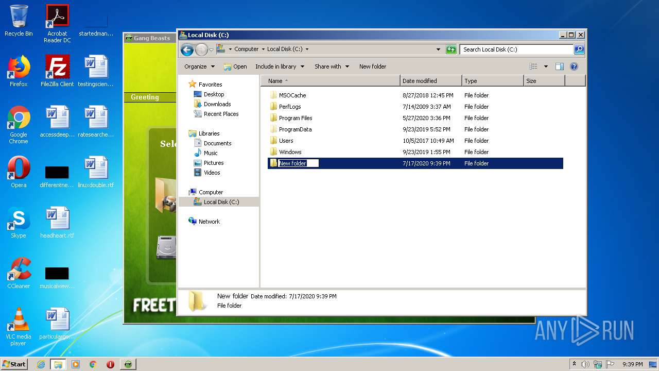Open the Recycle Bin desktop icon
The image size is (659, 371).
pyautogui.click(x=19, y=21)
